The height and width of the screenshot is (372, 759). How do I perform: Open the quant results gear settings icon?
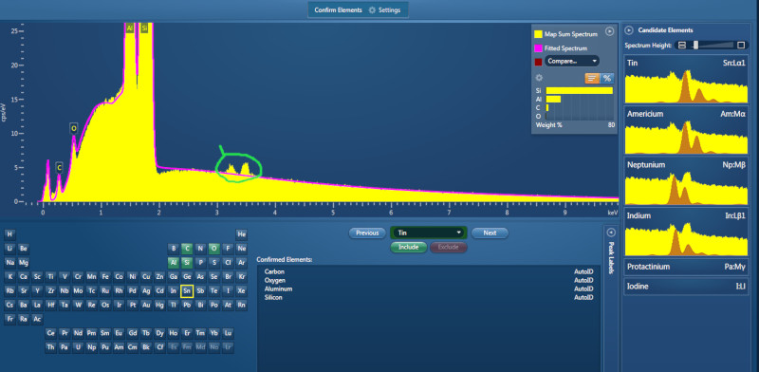[x=539, y=78]
